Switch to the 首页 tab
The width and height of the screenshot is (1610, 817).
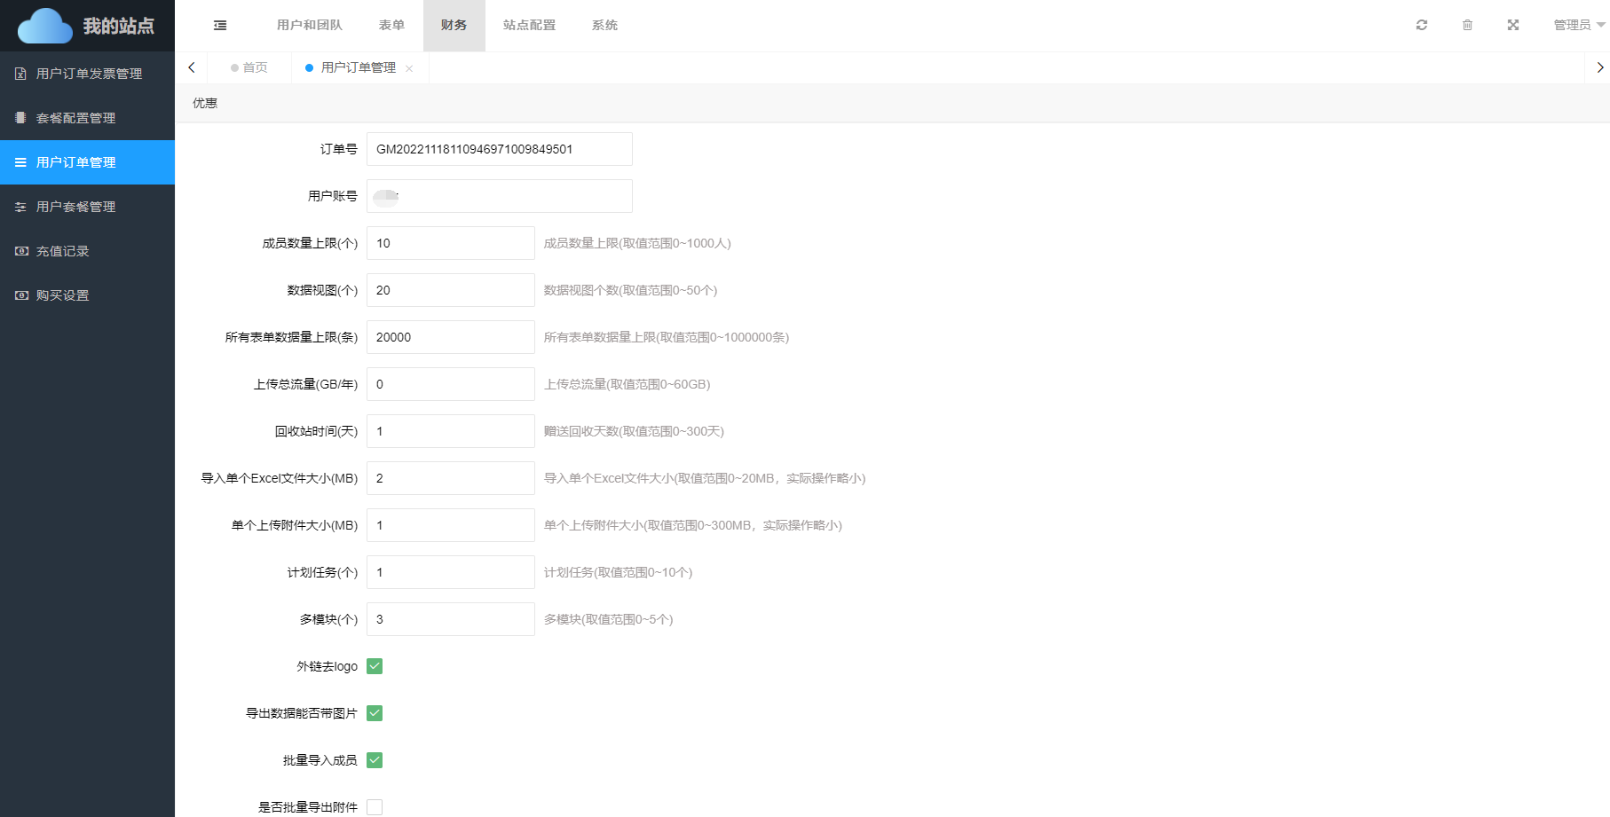(254, 67)
